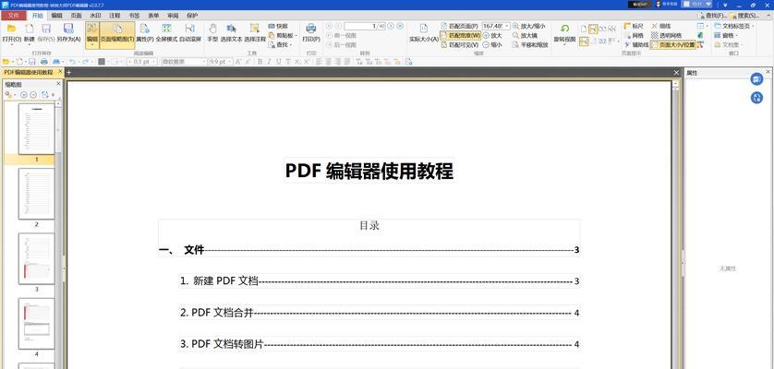Switch to the 表单 ribbon tab
Viewport: 774px width, 369px height.
(153, 16)
